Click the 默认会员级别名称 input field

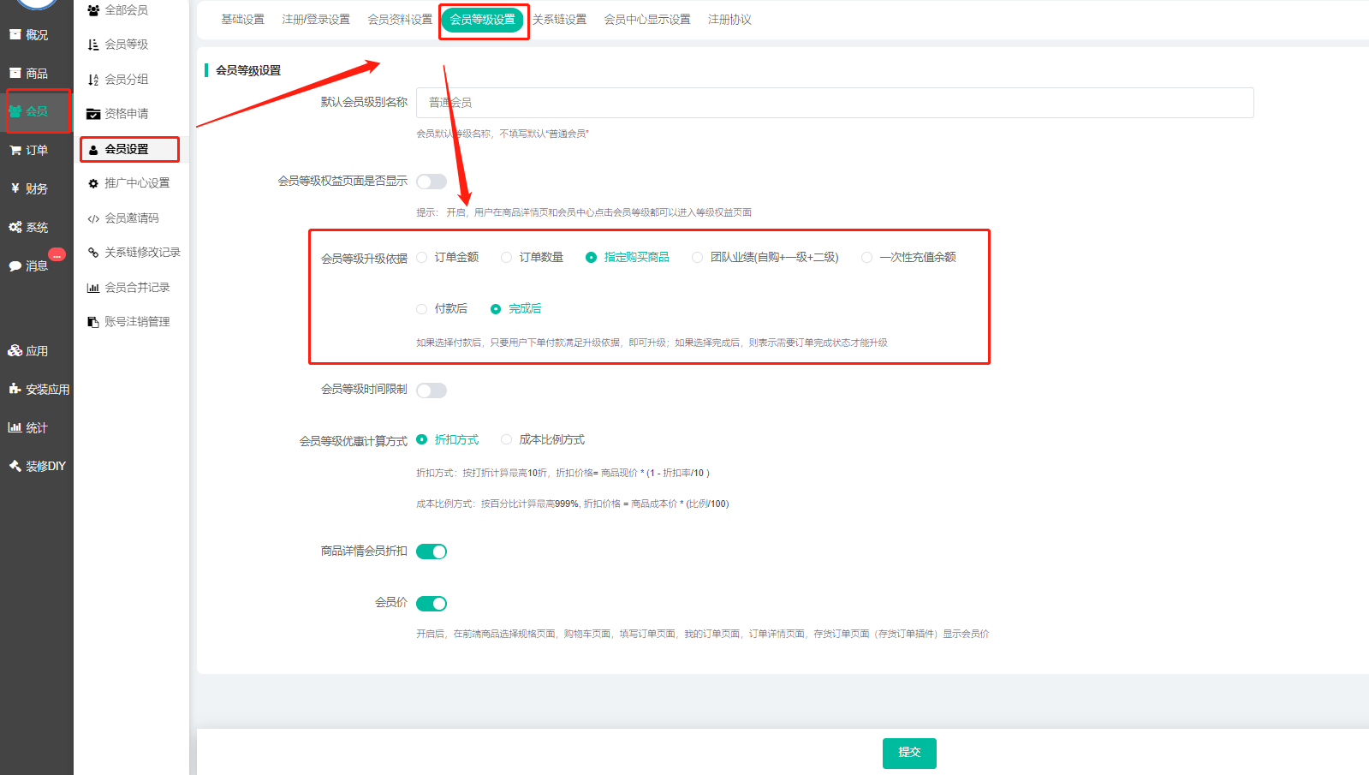[835, 103]
